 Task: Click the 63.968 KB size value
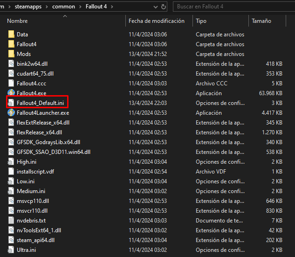click(x=271, y=93)
